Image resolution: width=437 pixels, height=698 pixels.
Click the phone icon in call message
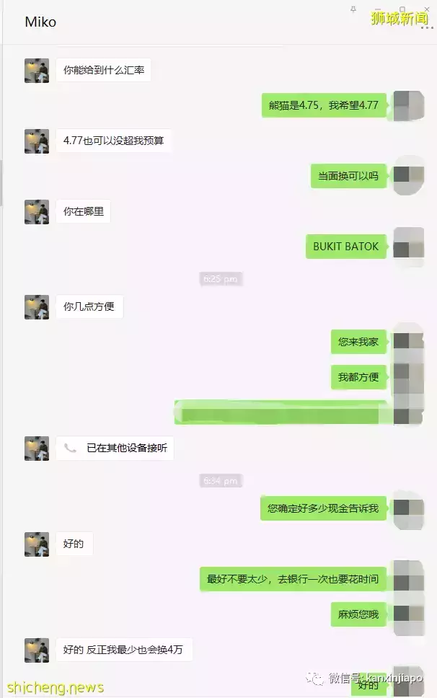point(70,448)
